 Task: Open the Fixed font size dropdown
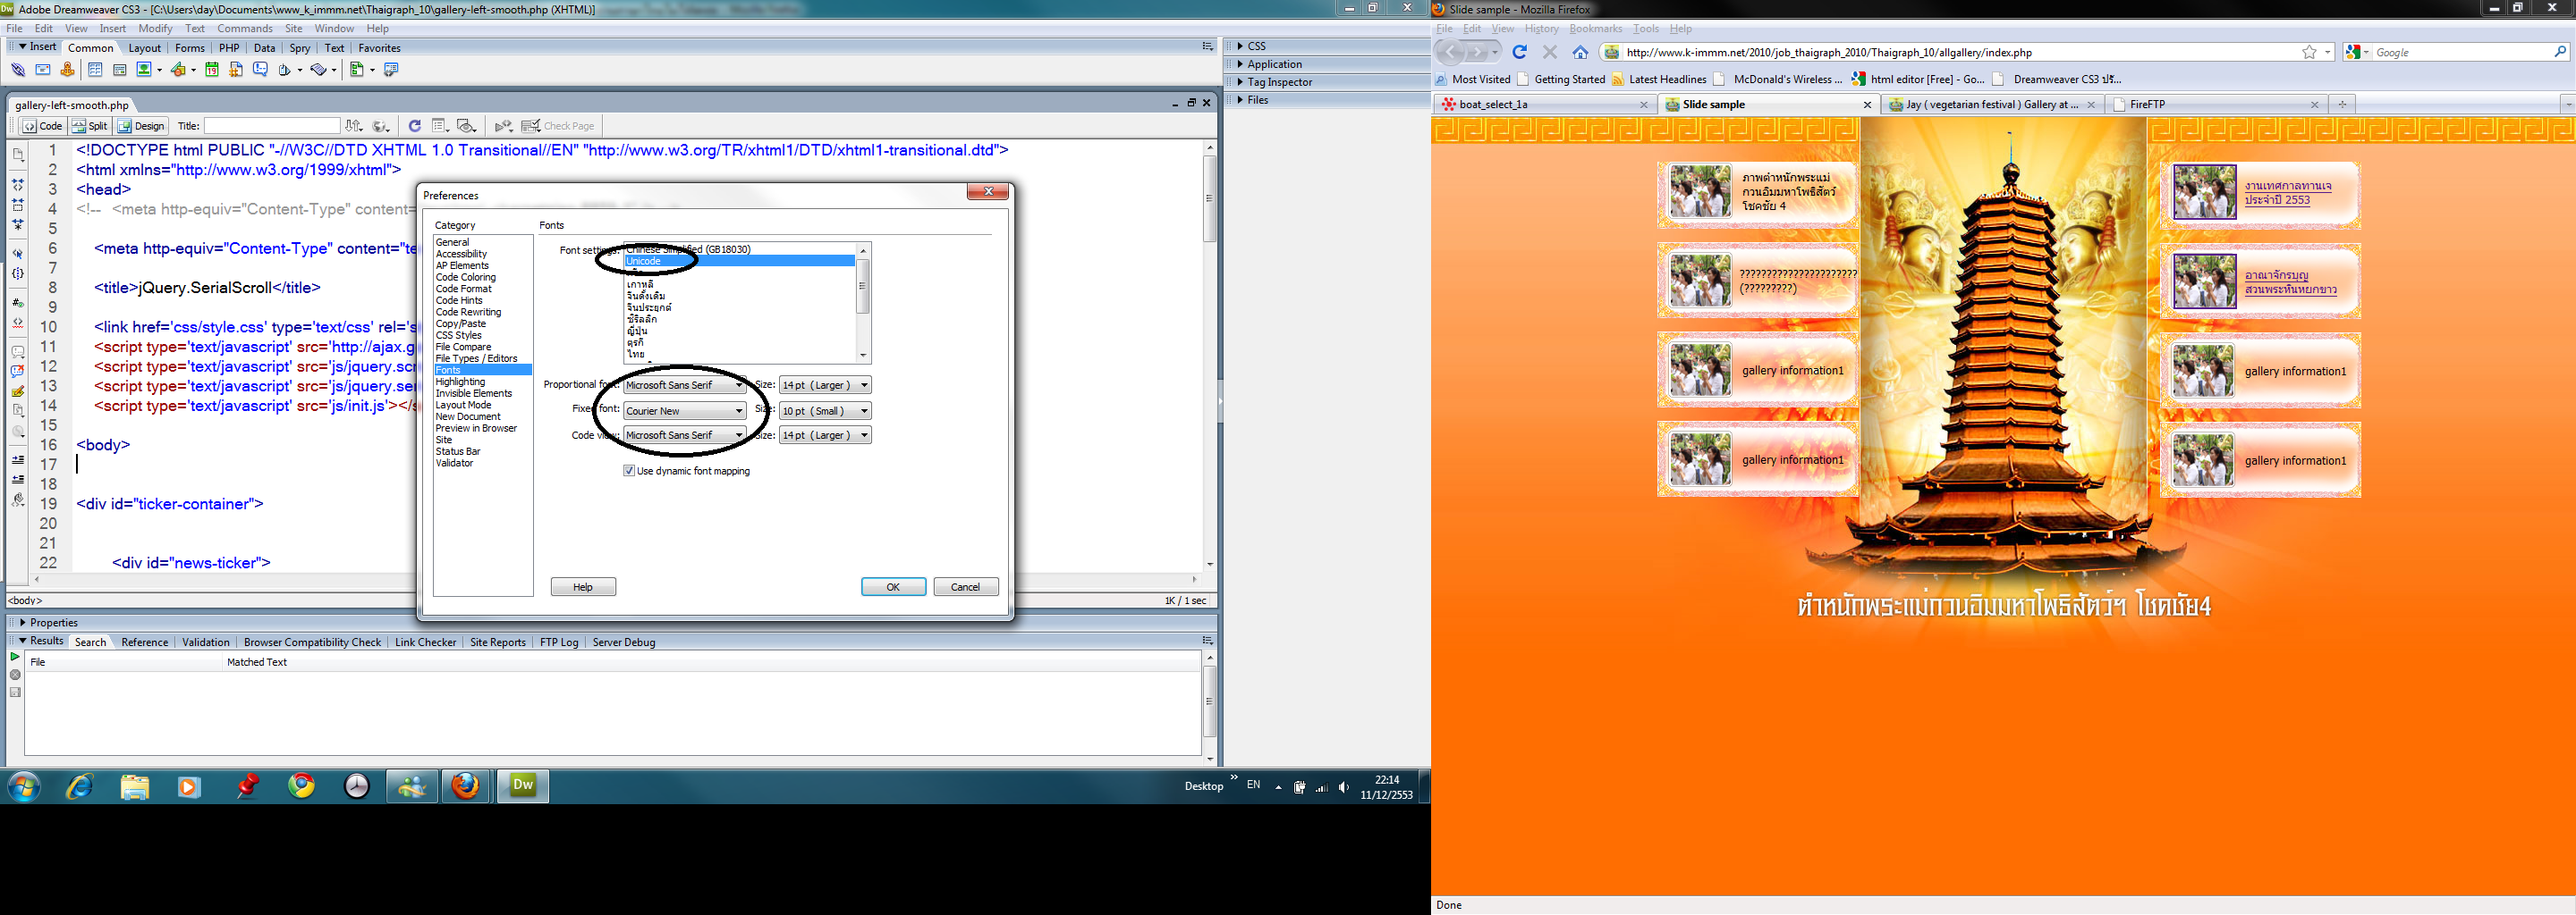click(825, 410)
